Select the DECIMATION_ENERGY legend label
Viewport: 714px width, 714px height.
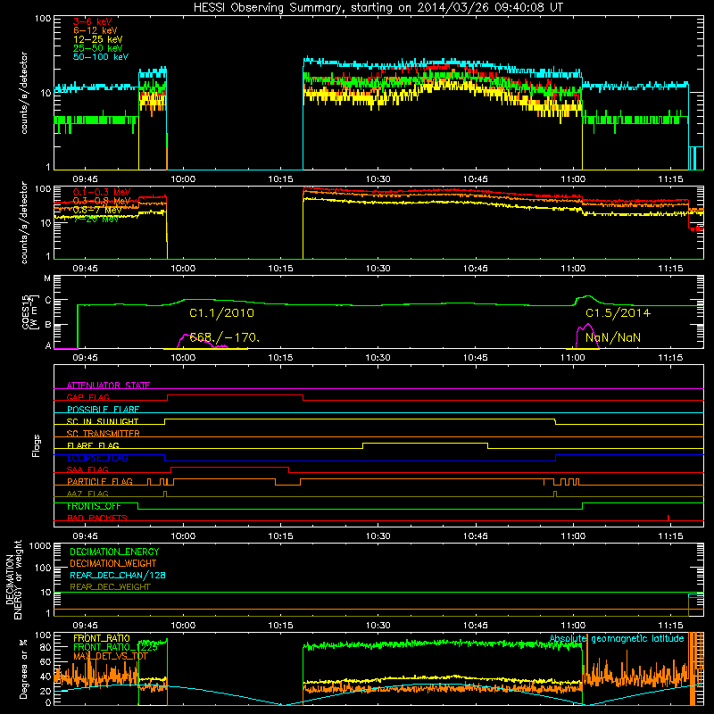(114, 552)
